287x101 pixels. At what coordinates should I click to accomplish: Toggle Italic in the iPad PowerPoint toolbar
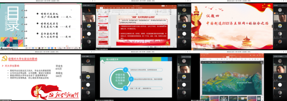tap(224, 59)
